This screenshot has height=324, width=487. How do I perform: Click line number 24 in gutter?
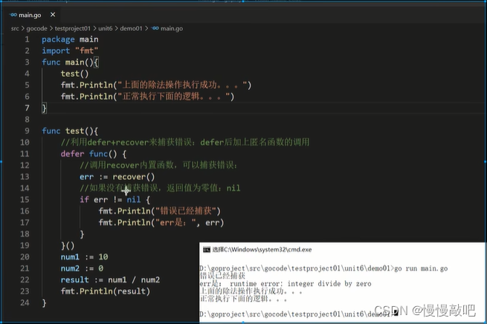pos(25,302)
